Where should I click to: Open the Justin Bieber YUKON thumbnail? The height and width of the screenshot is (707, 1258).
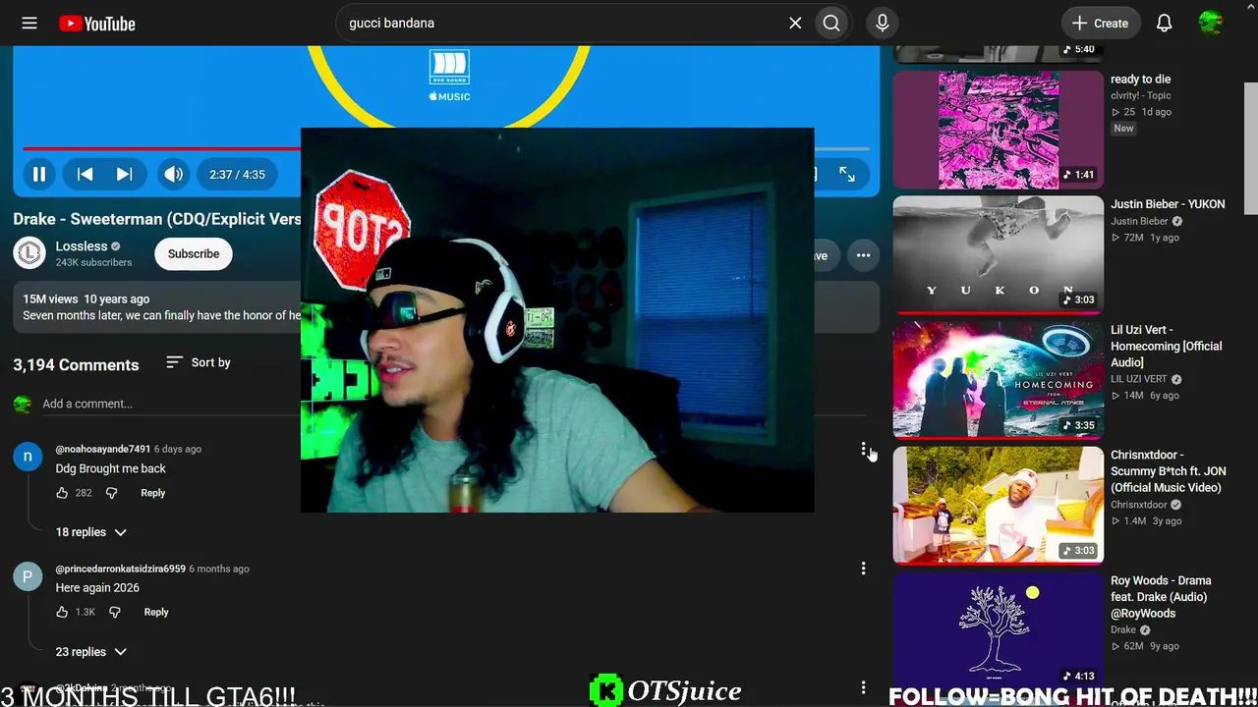pos(999,255)
